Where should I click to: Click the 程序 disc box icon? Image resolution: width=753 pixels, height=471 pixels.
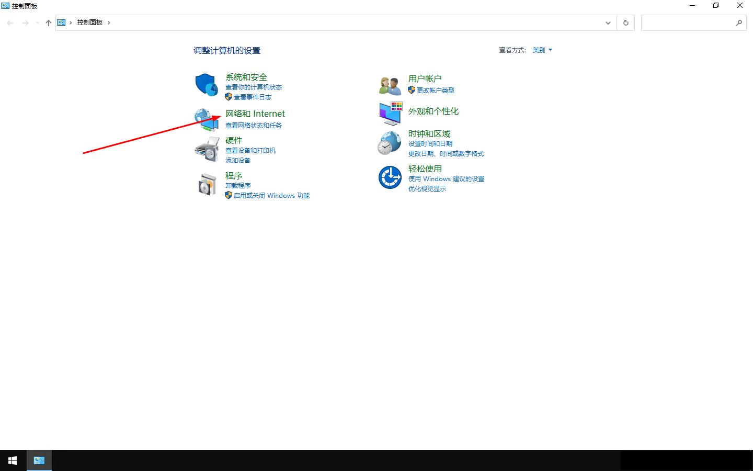pos(207,184)
